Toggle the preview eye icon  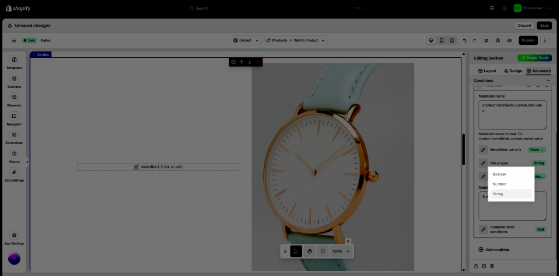[x=509, y=40]
